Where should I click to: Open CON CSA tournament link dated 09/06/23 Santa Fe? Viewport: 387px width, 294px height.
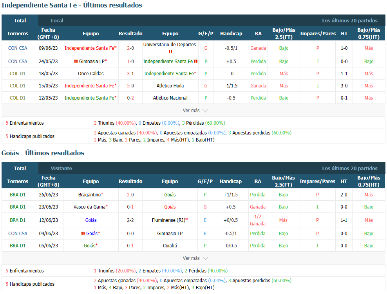pos(18,48)
